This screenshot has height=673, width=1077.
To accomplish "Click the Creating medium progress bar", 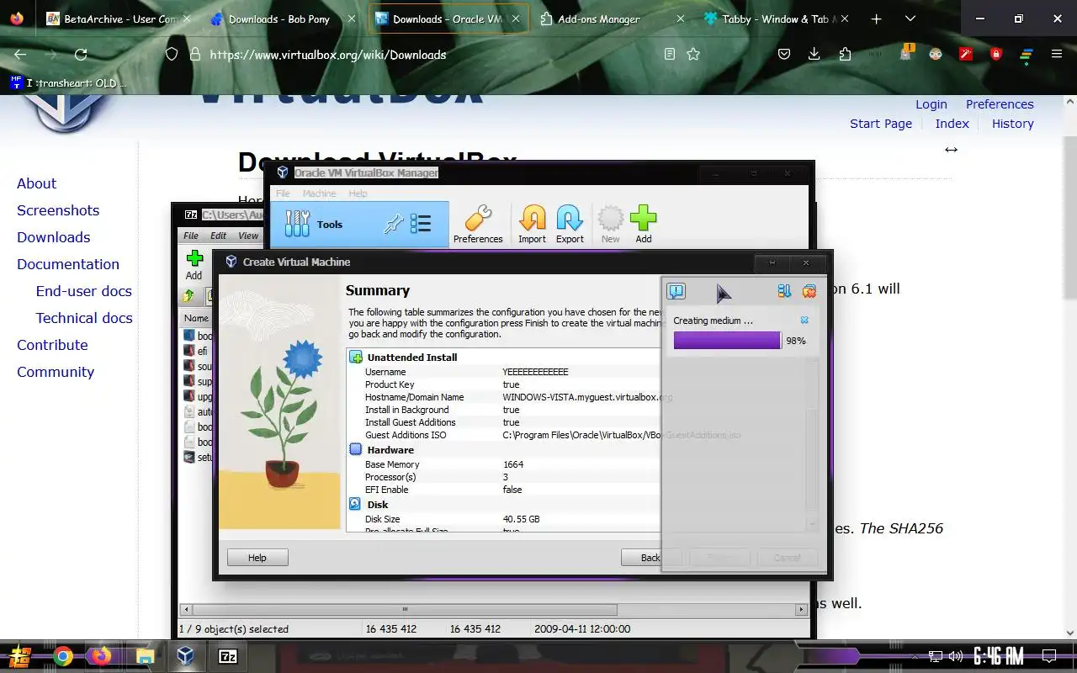I will pos(727,341).
